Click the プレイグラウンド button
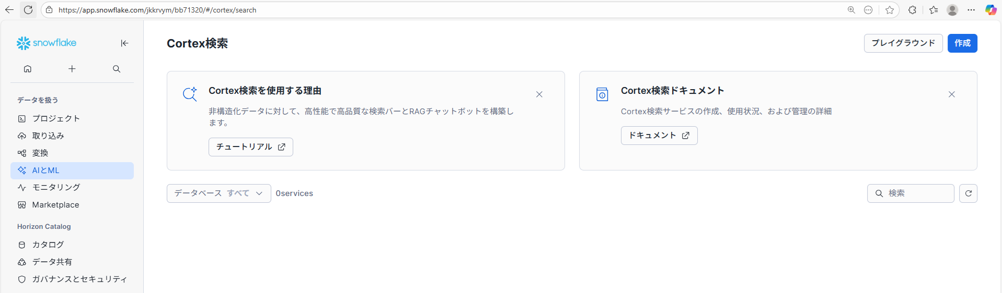 (x=903, y=43)
